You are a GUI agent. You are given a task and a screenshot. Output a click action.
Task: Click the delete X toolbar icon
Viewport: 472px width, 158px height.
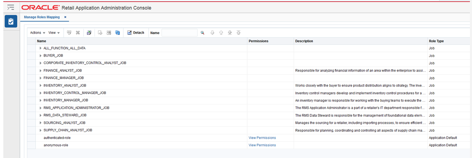77,33
